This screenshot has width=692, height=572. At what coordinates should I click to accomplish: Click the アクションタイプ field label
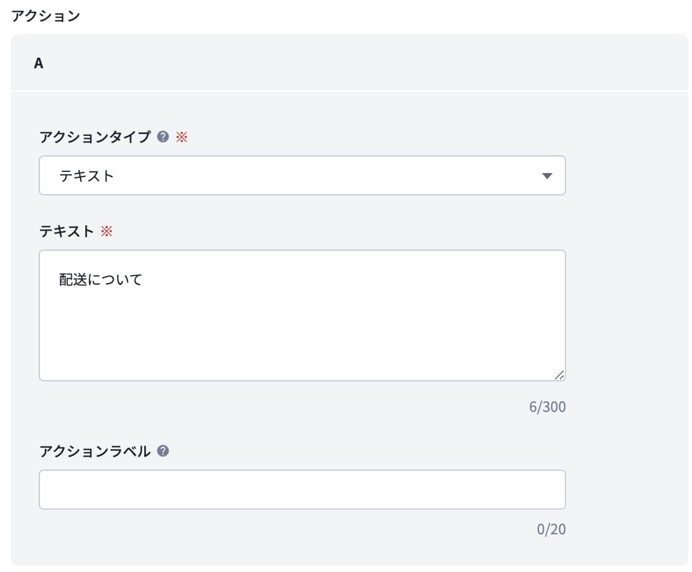tap(95, 137)
